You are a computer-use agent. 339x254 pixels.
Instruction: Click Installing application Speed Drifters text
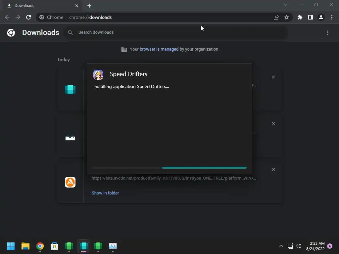click(131, 86)
